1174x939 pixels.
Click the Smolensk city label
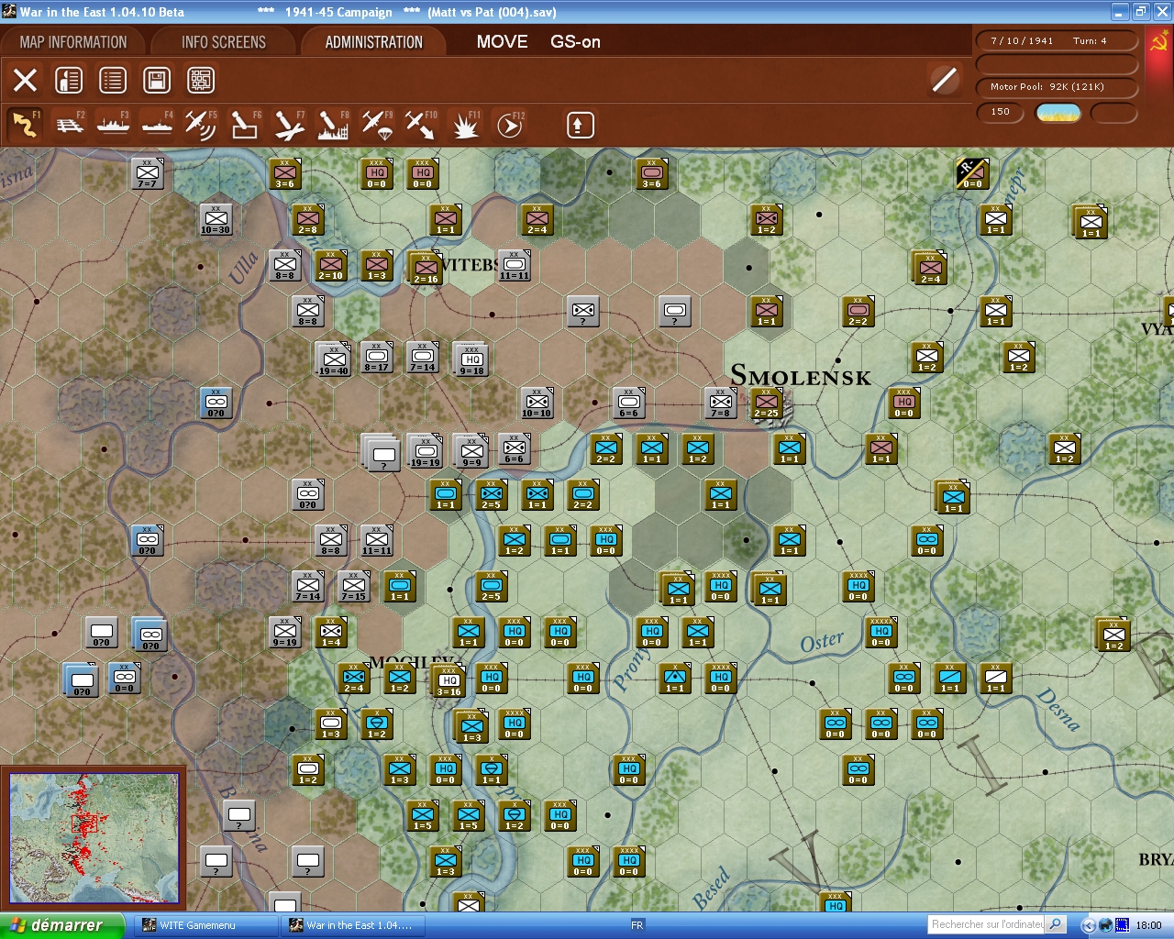tap(801, 376)
